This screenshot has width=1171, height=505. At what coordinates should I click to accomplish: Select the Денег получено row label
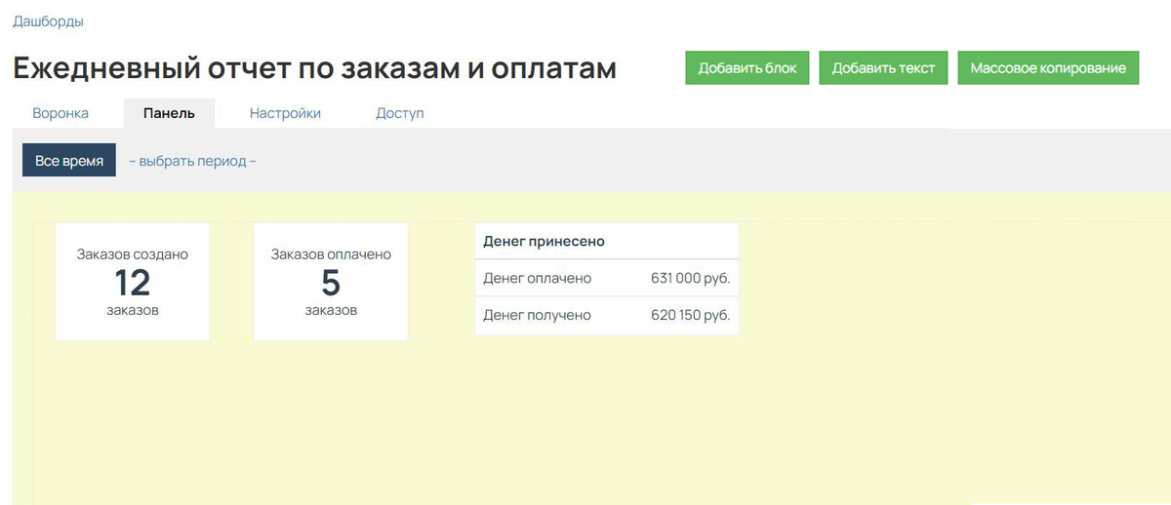pos(537,316)
